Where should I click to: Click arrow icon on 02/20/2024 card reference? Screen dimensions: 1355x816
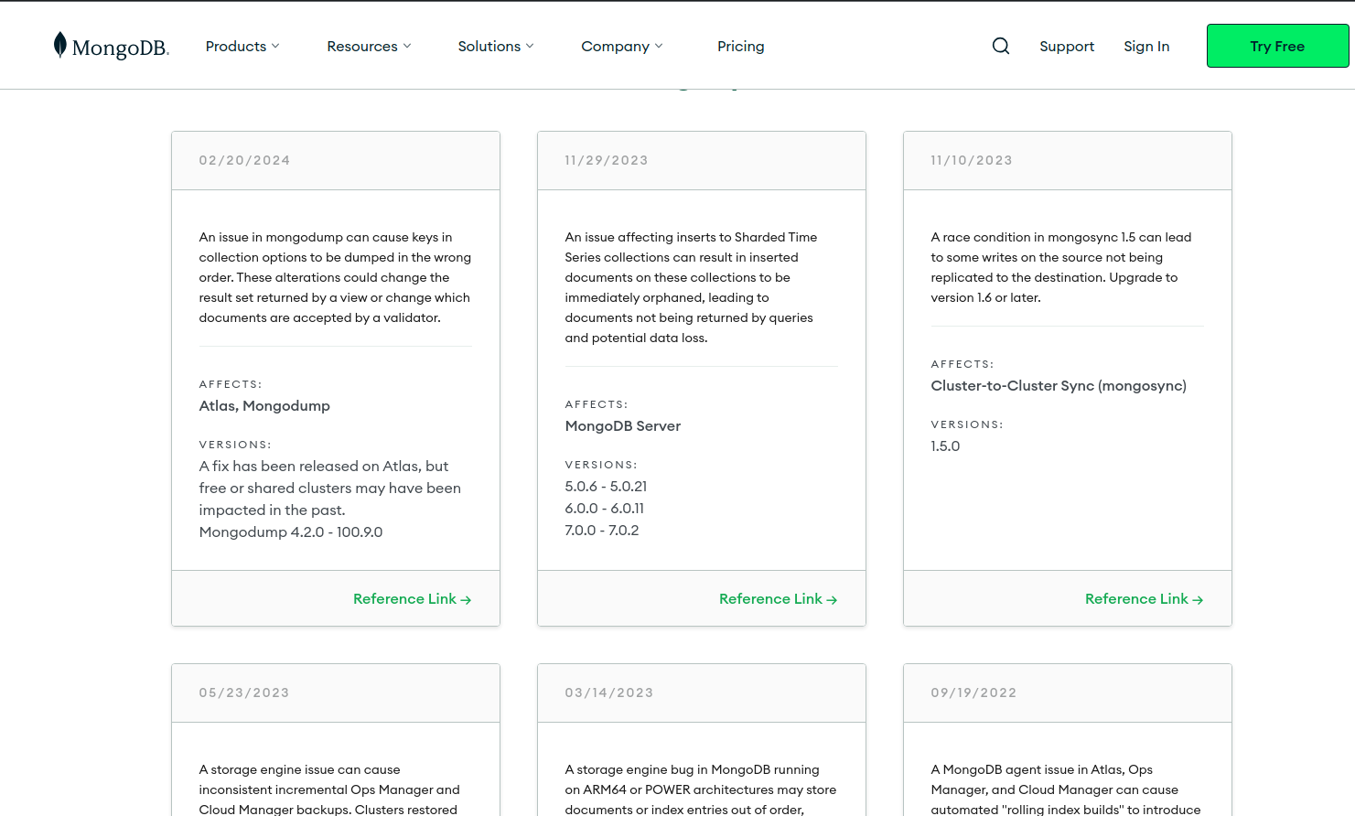(x=466, y=600)
